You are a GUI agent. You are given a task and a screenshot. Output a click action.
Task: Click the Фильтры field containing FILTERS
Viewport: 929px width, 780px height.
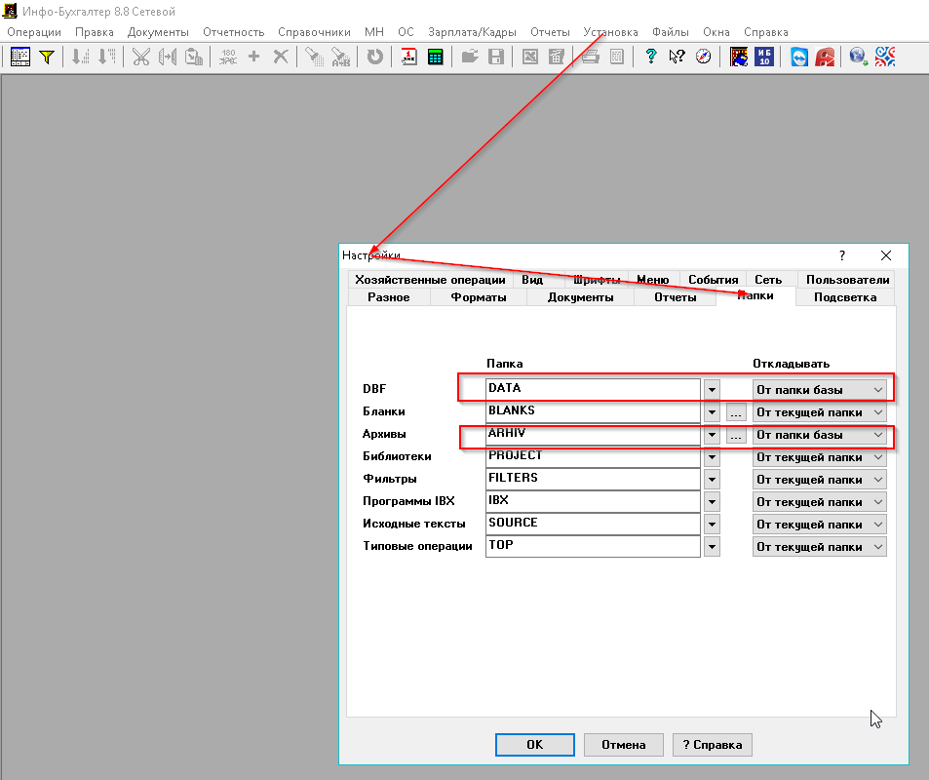(x=593, y=480)
